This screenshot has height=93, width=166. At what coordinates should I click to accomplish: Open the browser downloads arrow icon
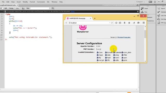pyautogui.click(x=125, y=23)
